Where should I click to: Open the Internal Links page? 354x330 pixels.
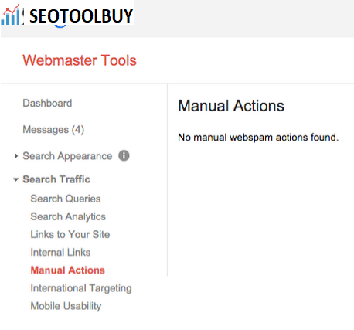point(60,253)
